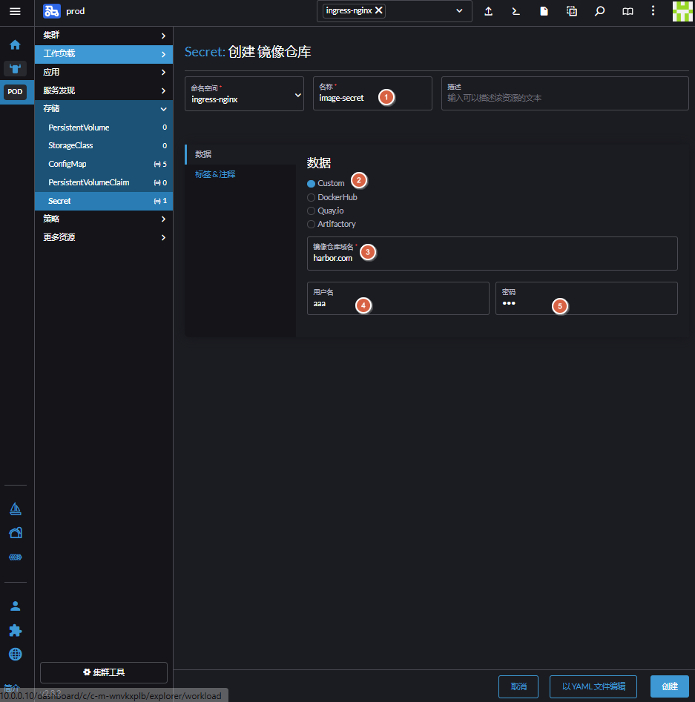
Task: Click the 描述 description input field
Action: click(x=564, y=93)
